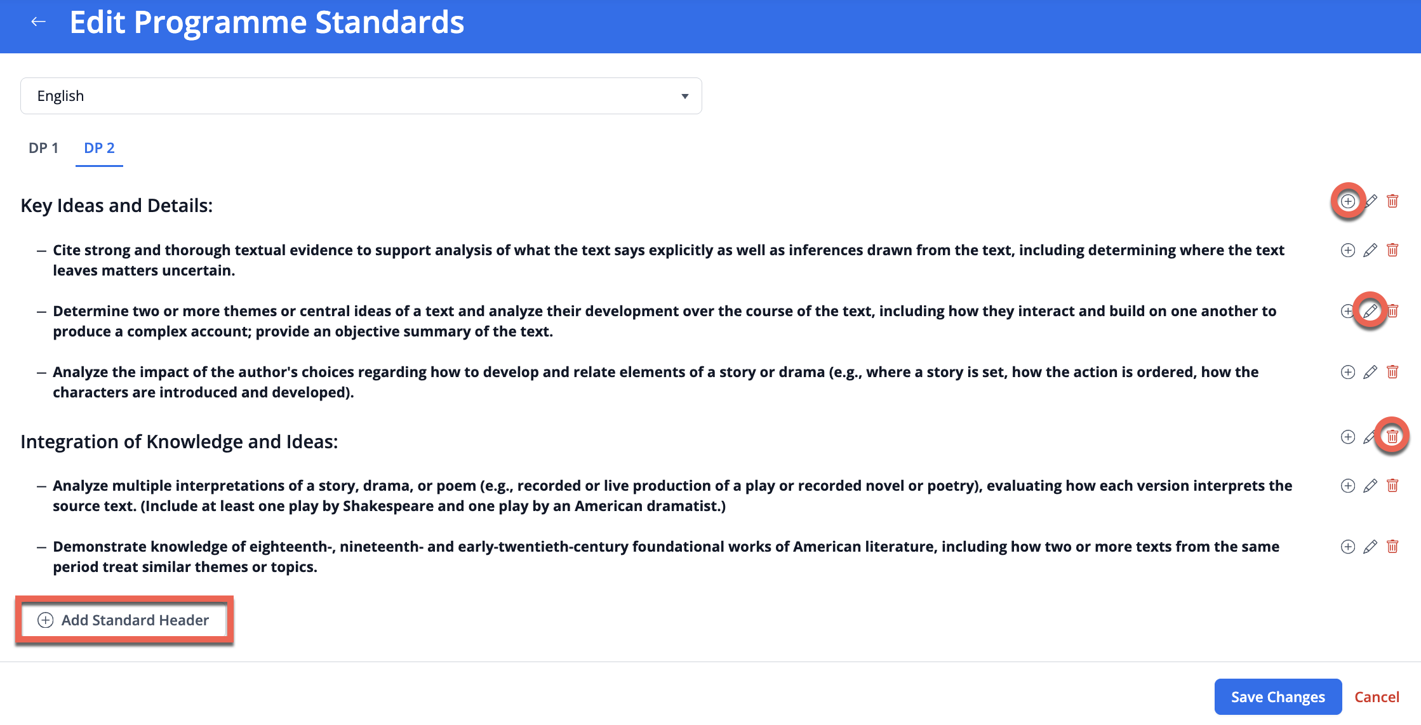Delete the 'Cite strong and thorough' standard
Viewport: 1421px width, 725px height.
[1392, 250]
